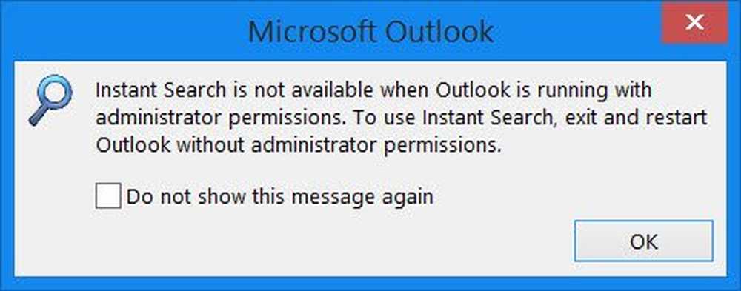The width and height of the screenshot is (741, 291).
Task: Click the line 'Outlook without administrator permissions.'
Action: (x=298, y=145)
